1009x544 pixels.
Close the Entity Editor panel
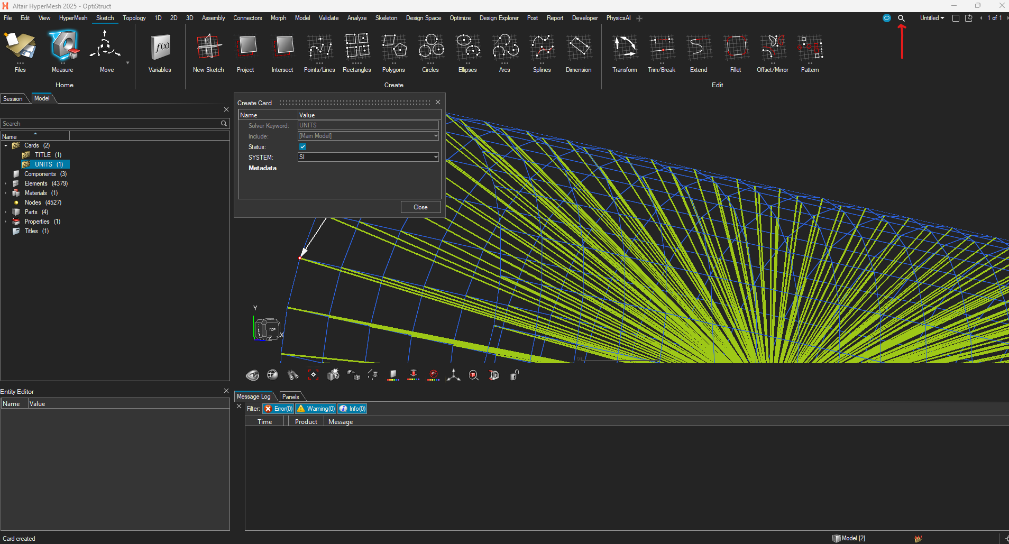[226, 391]
